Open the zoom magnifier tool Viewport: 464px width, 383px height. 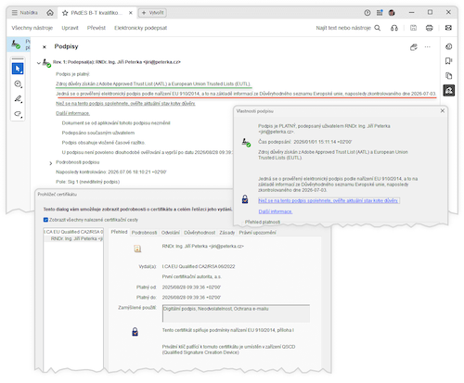click(x=18, y=83)
